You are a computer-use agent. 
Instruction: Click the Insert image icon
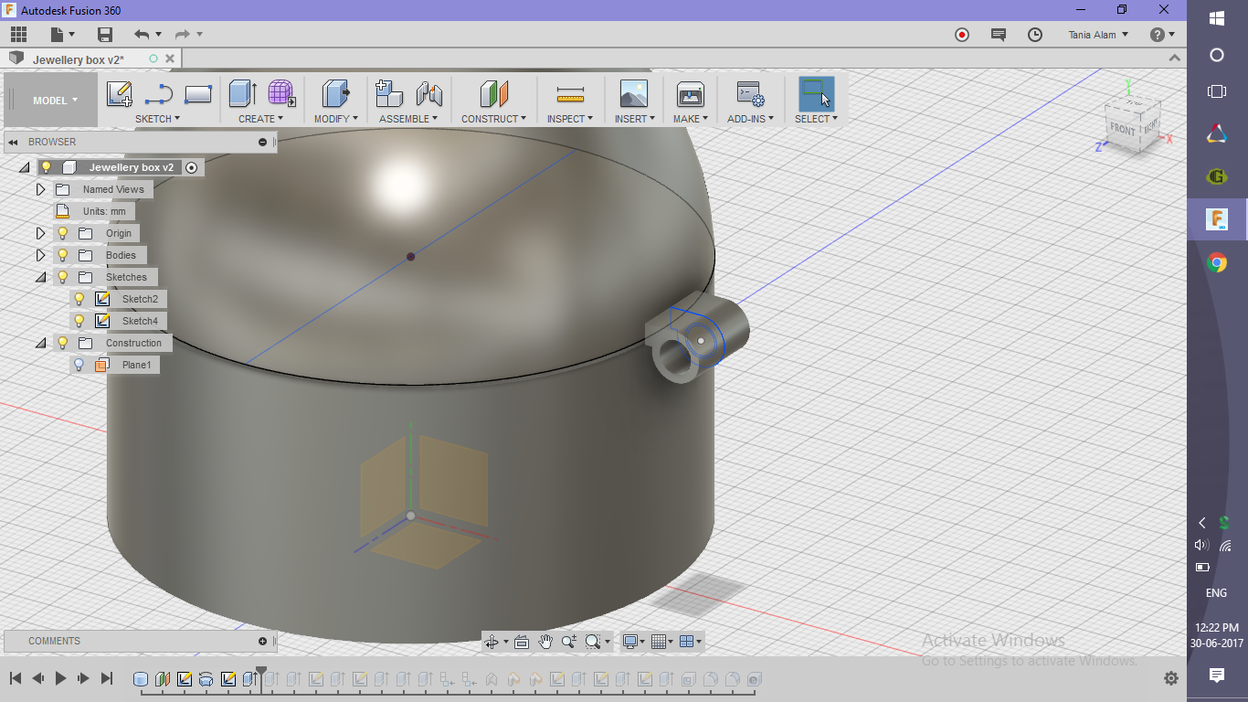tap(633, 94)
